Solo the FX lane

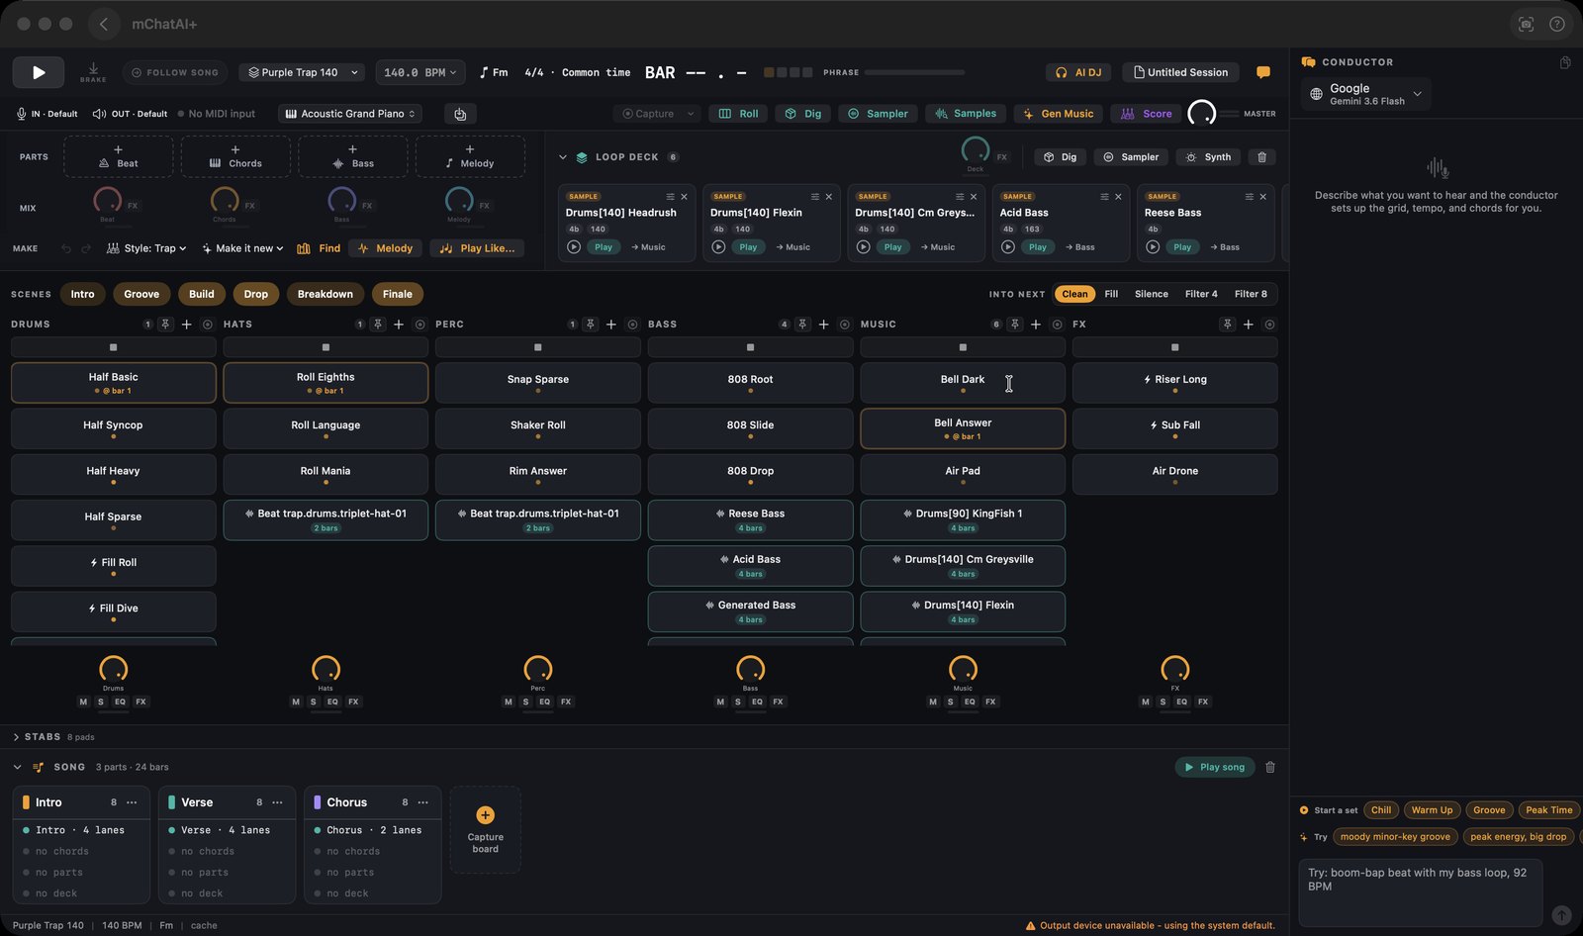click(1163, 702)
